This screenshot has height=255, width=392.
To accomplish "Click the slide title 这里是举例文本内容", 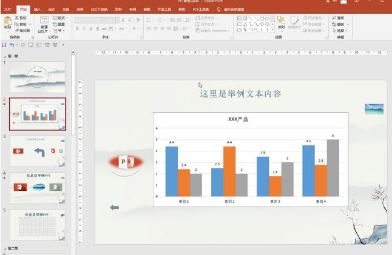I will click(240, 94).
